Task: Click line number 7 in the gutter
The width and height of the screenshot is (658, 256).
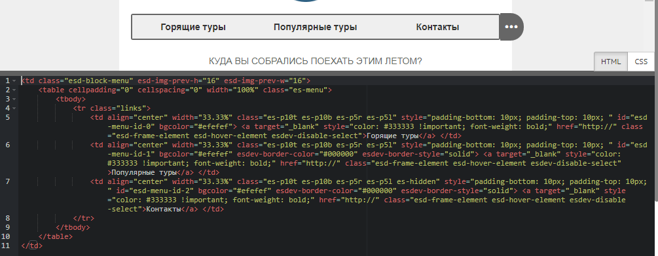Action: [8, 181]
